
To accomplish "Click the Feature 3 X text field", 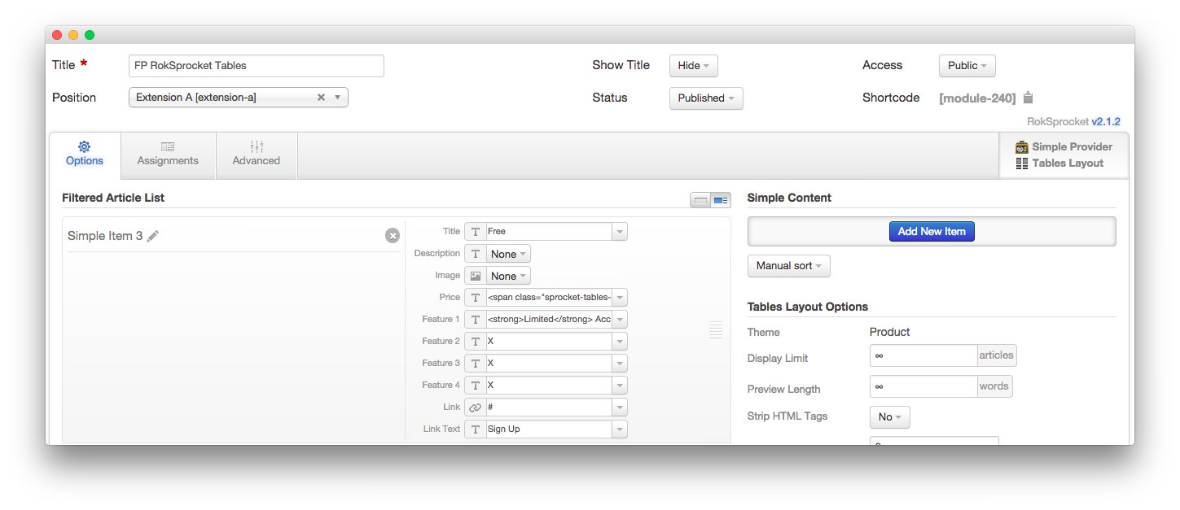I will point(549,364).
